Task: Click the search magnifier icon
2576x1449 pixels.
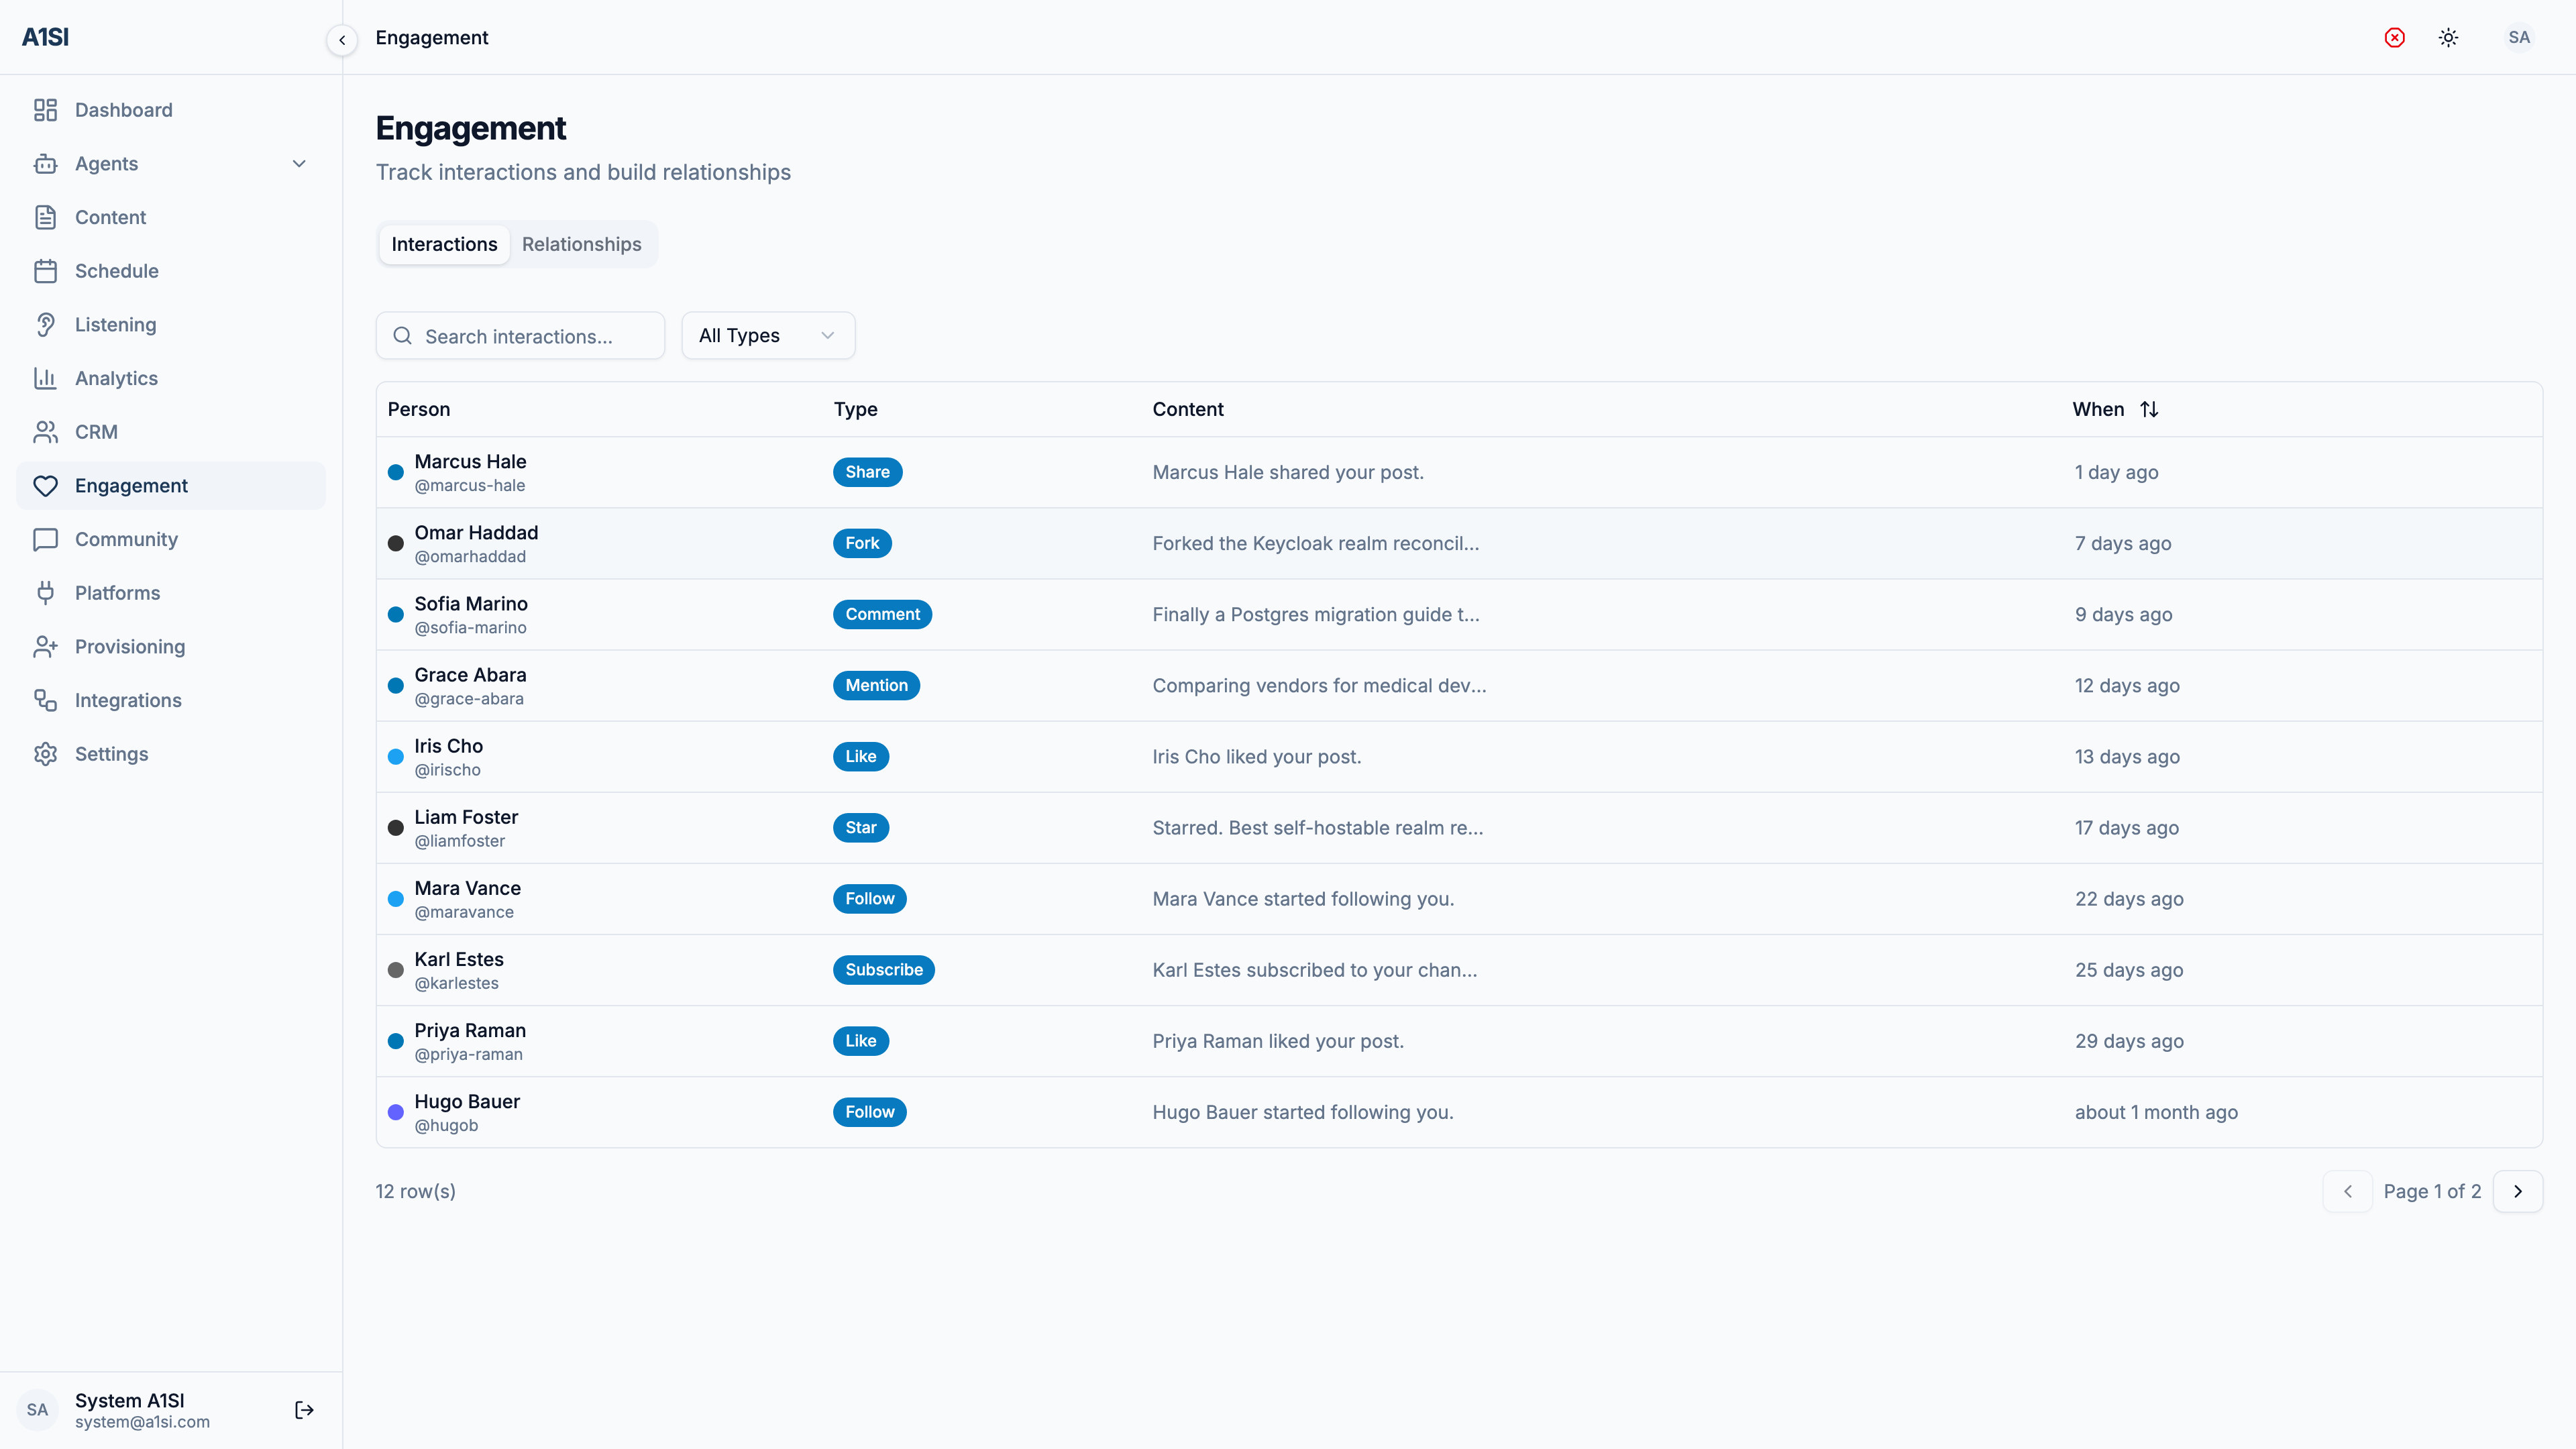Action: coord(402,336)
